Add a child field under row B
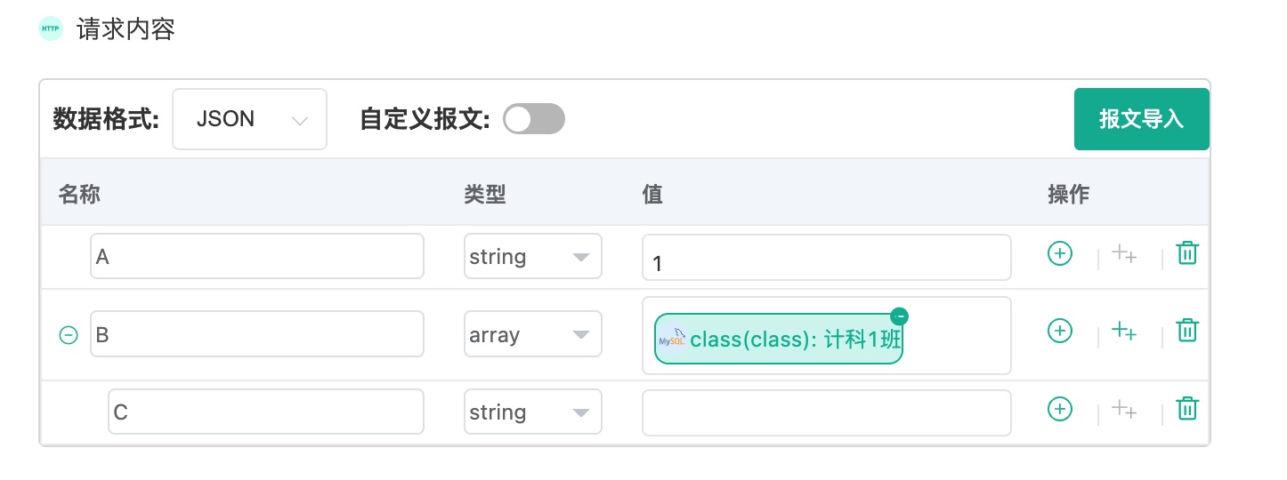The width and height of the screenshot is (1287, 480). tap(1124, 332)
